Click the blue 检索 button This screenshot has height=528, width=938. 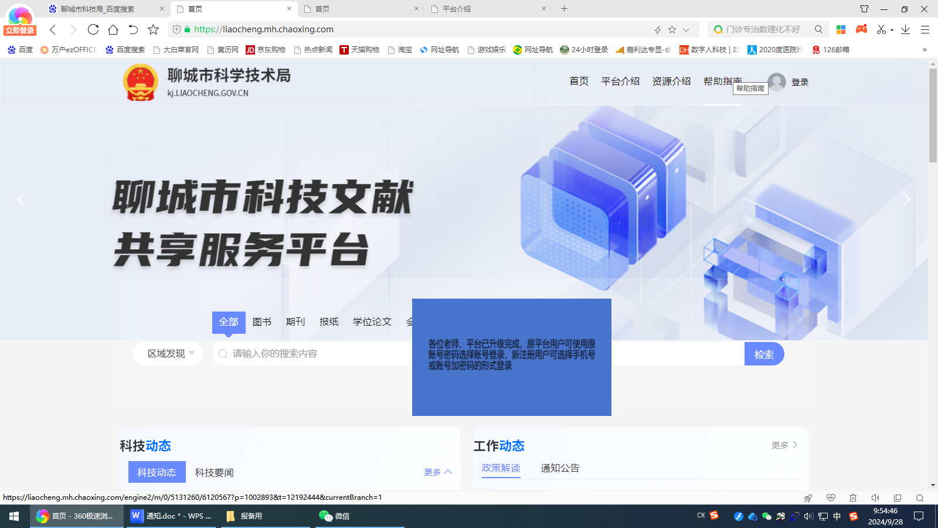(x=764, y=354)
